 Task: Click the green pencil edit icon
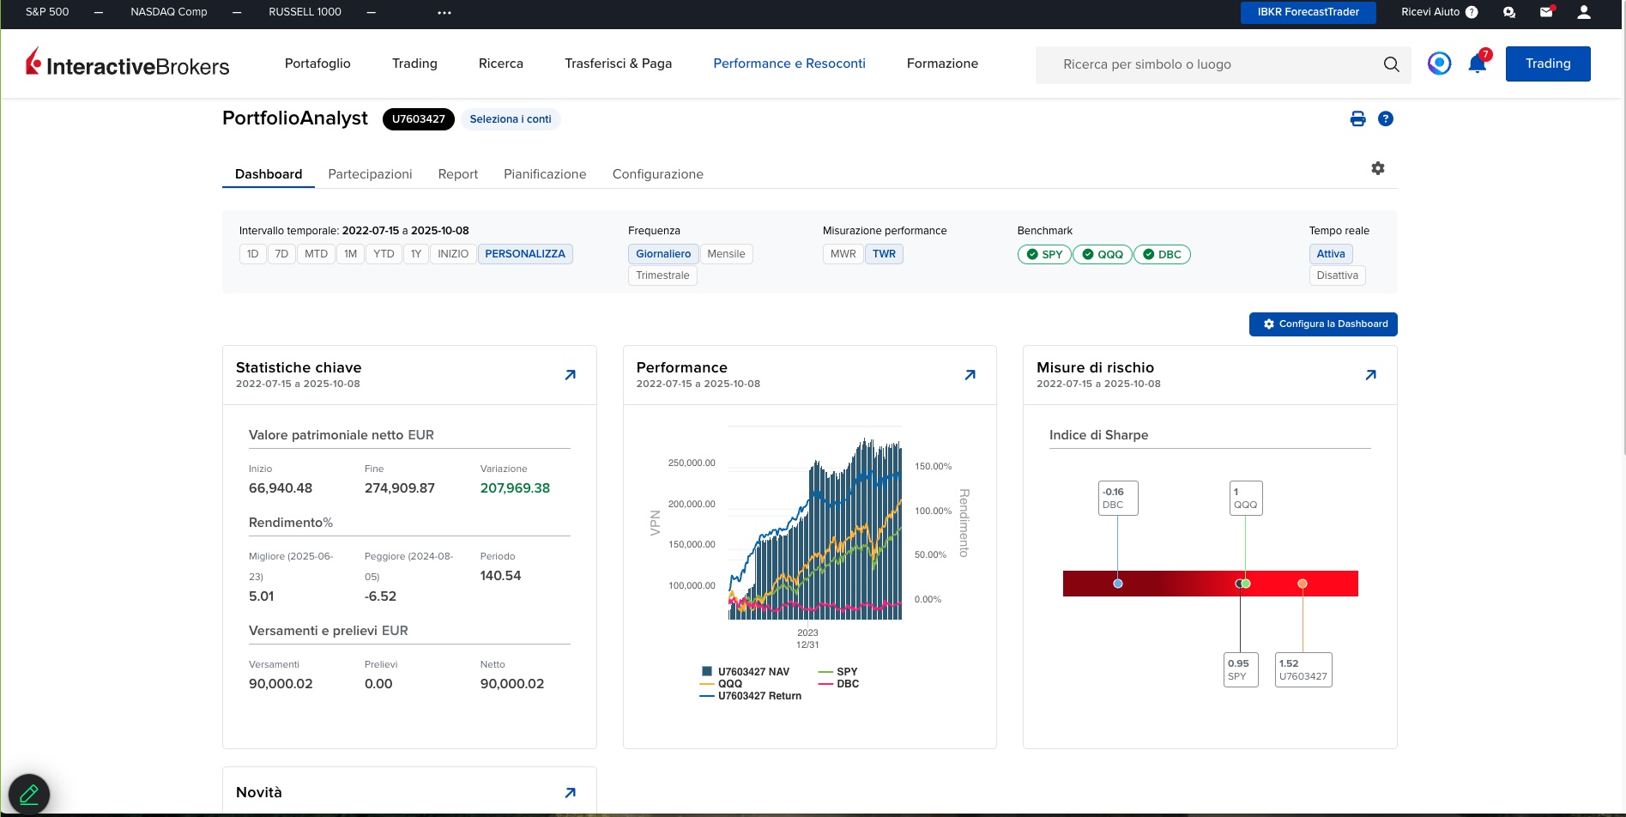click(x=29, y=794)
